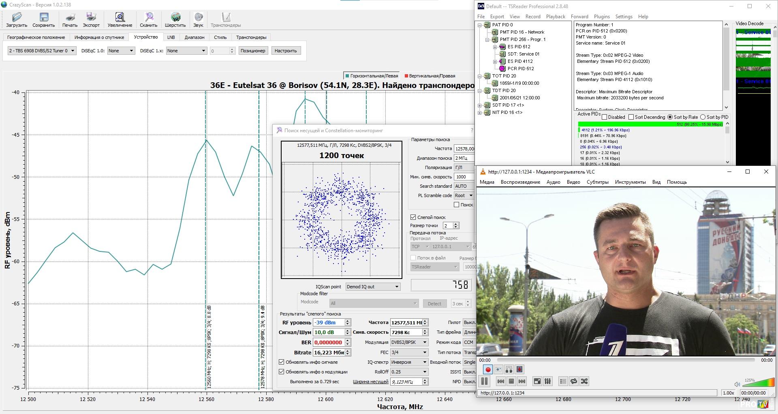
Task: Toggle VLC random shuffle playback icon
Action: 584,381
